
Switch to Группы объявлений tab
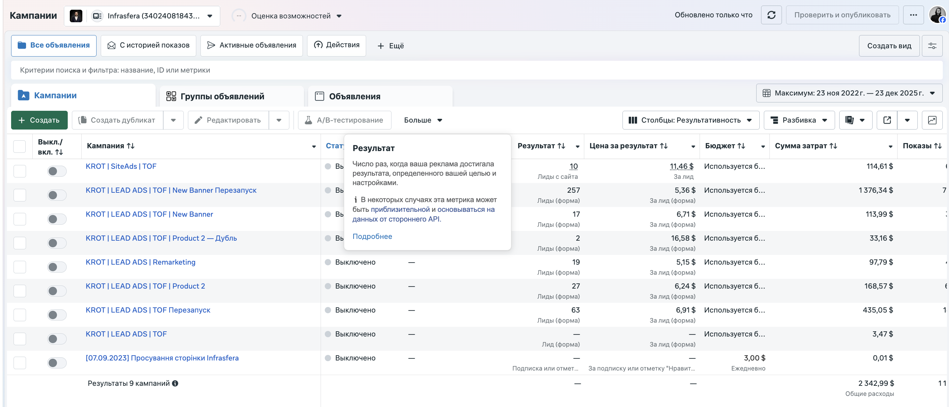coord(222,97)
